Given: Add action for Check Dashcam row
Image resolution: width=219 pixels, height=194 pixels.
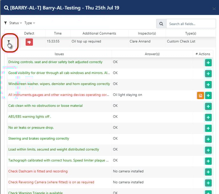Looking at the screenshot, I should [208, 172].
